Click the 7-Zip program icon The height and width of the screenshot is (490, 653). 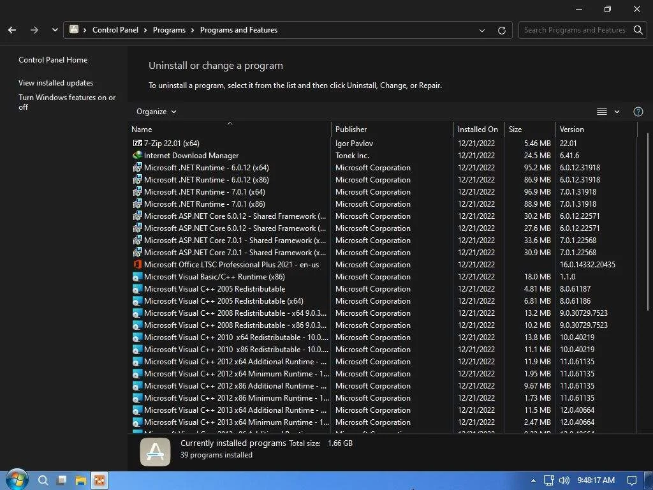(138, 143)
